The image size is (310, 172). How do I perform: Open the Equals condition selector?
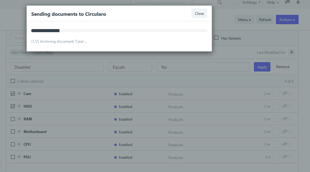point(130,67)
